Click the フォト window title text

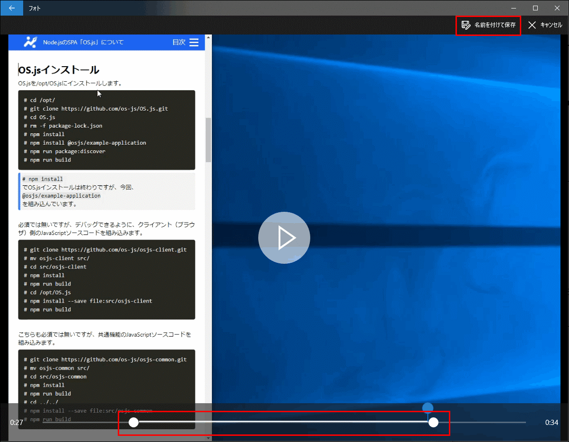(35, 8)
